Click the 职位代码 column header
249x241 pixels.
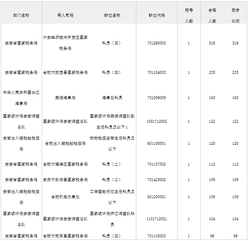pyautogui.click(x=157, y=15)
